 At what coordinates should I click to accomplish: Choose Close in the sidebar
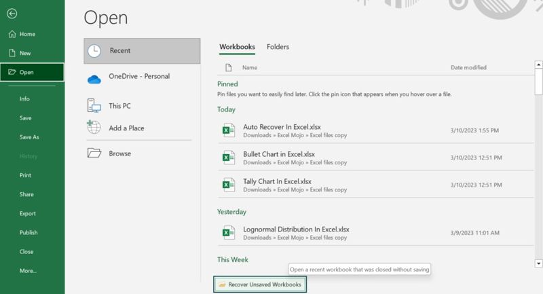[26, 252]
